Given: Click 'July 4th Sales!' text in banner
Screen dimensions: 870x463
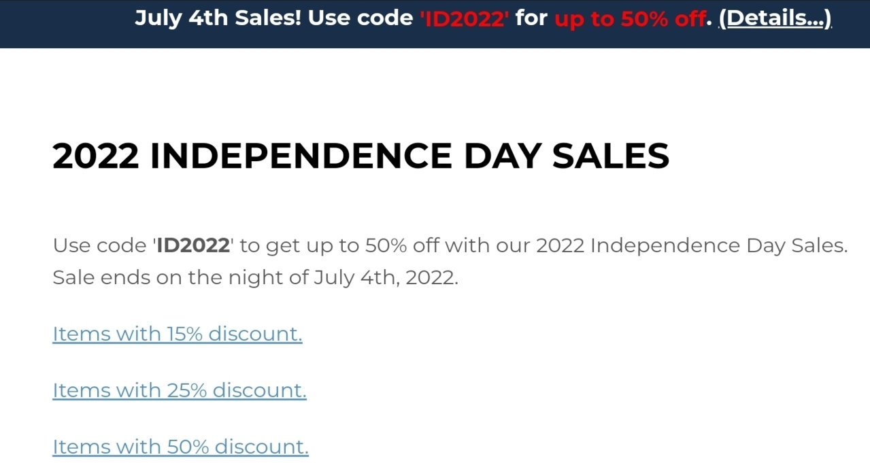Looking at the screenshot, I should click(x=218, y=18).
